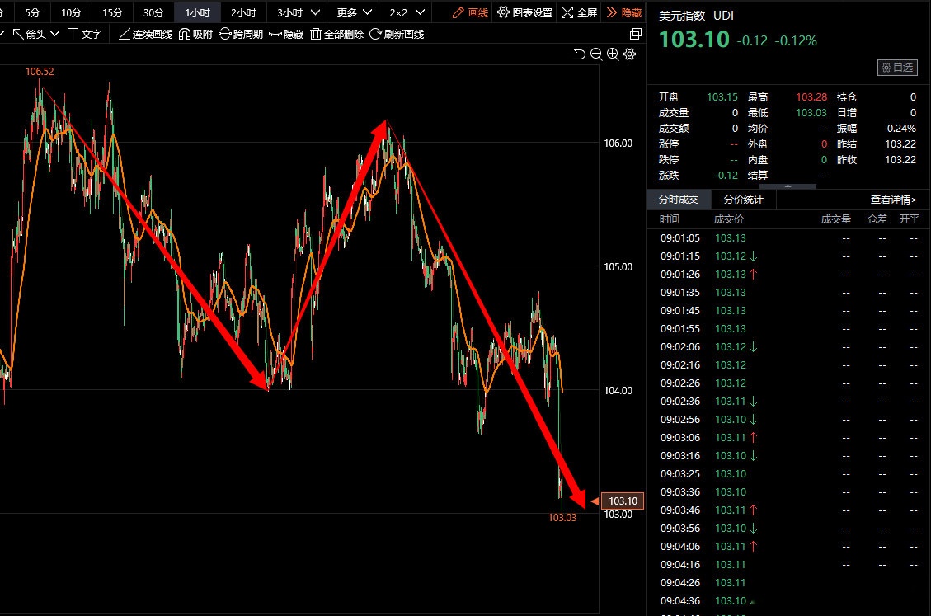Zoom out the chart with the minus magnifier
The height and width of the screenshot is (616, 931).
pyautogui.click(x=595, y=54)
